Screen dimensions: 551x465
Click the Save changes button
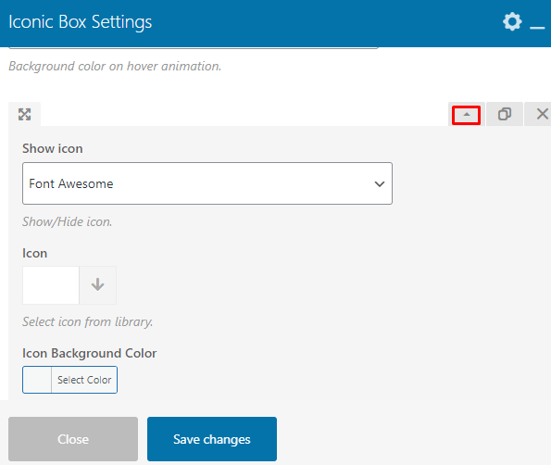pyautogui.click(x=212, y=439)
